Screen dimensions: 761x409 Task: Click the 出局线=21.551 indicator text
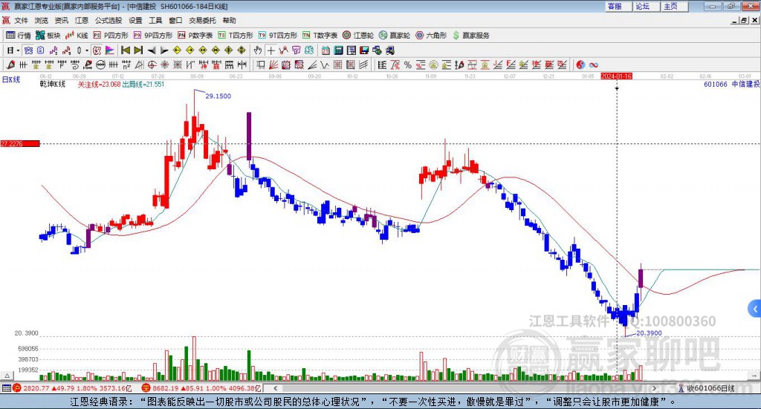(143, 84)
